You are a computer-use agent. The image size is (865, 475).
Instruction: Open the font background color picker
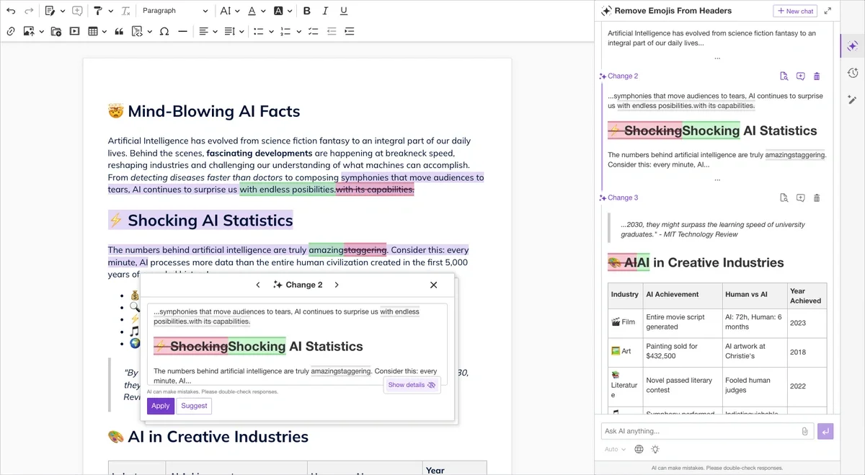[x=283, y=11]
